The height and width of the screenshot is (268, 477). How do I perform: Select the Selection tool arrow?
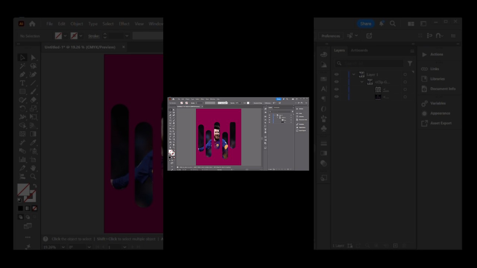click(22, 57)
